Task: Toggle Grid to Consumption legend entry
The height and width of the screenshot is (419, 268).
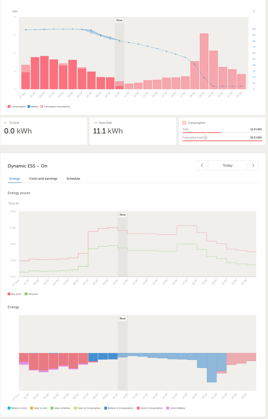Action: click(x=149, y=408)
